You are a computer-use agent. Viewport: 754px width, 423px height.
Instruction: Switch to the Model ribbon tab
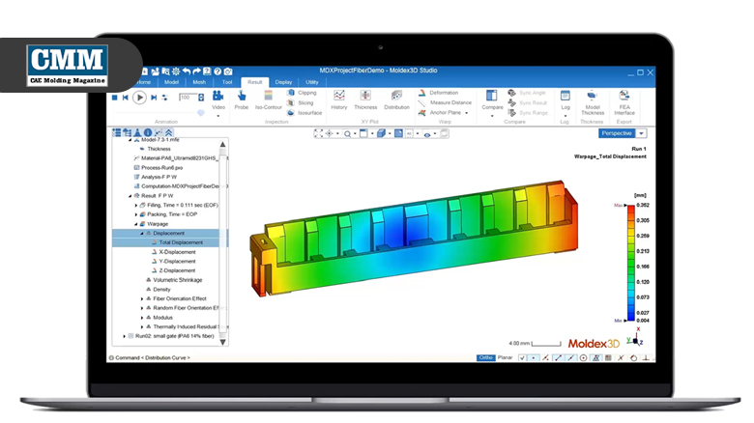172,82
